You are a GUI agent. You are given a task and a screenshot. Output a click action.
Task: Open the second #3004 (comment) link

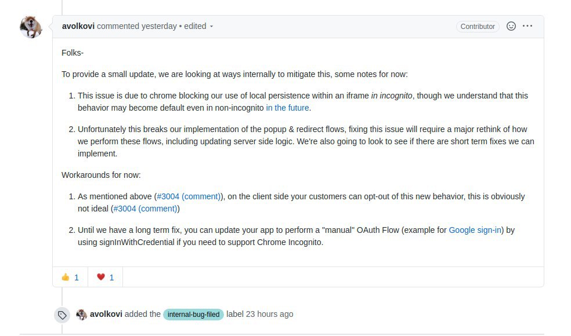[x=145, y=209]
